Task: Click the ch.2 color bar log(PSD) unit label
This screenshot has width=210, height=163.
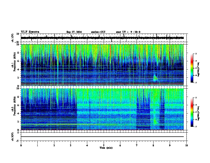Action: pyautogui.click(x=199, y=113)
